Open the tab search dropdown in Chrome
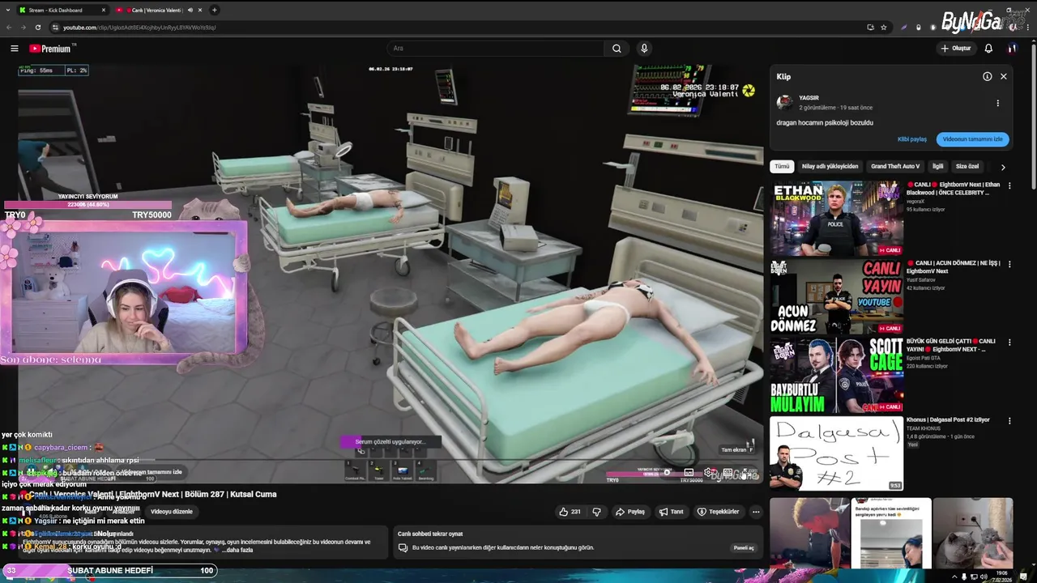The height and width of the screenshot is (583, 1037). (x=7, y=10)
